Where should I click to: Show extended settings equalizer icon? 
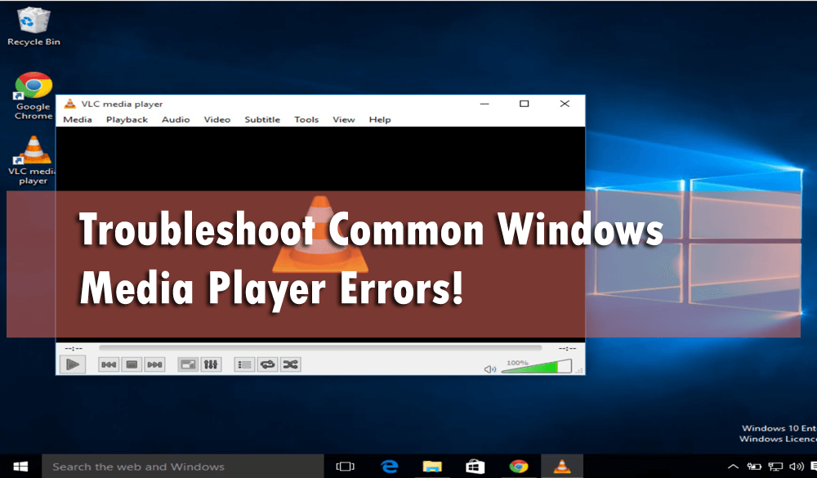coord(210,364)
